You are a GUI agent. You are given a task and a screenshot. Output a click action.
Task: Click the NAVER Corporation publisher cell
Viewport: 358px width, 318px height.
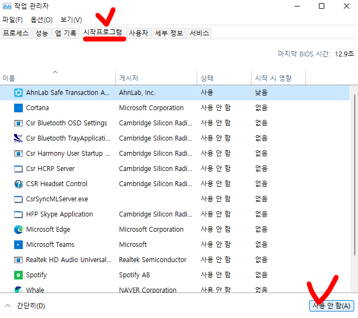148,290
